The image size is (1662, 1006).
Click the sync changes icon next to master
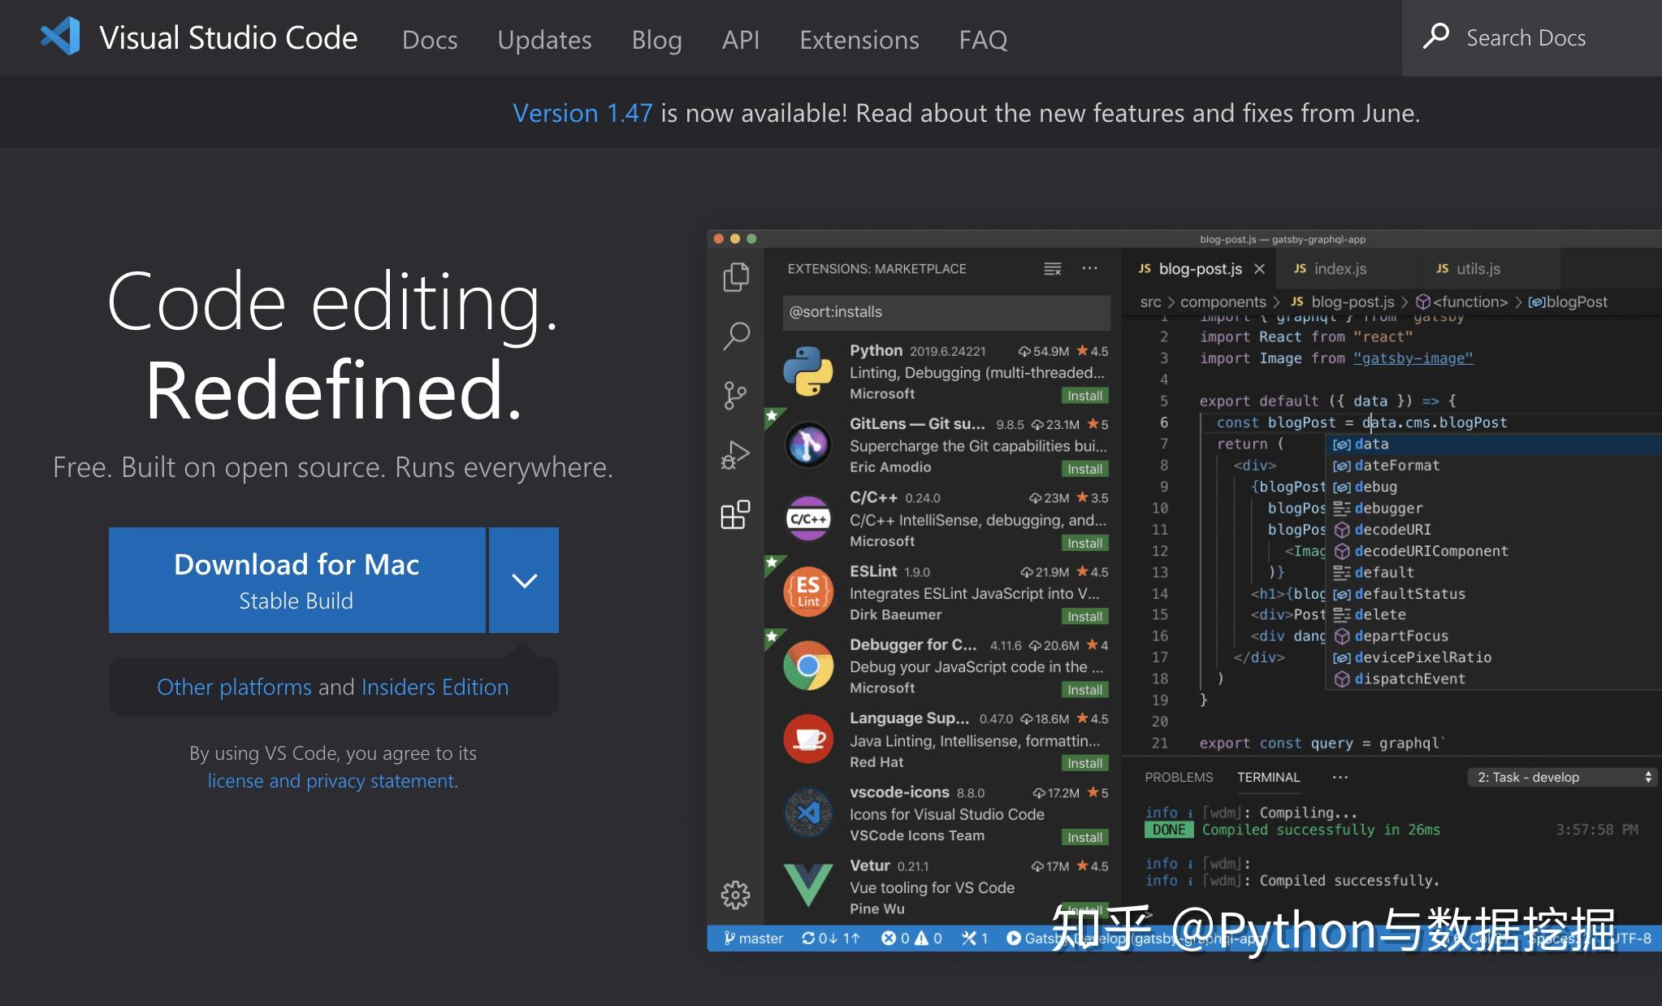(x=829, y=938)
